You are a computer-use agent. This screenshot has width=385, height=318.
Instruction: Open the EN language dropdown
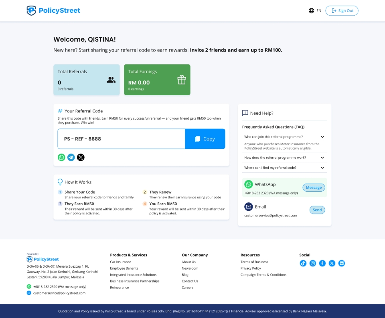[x=319, y=10]
